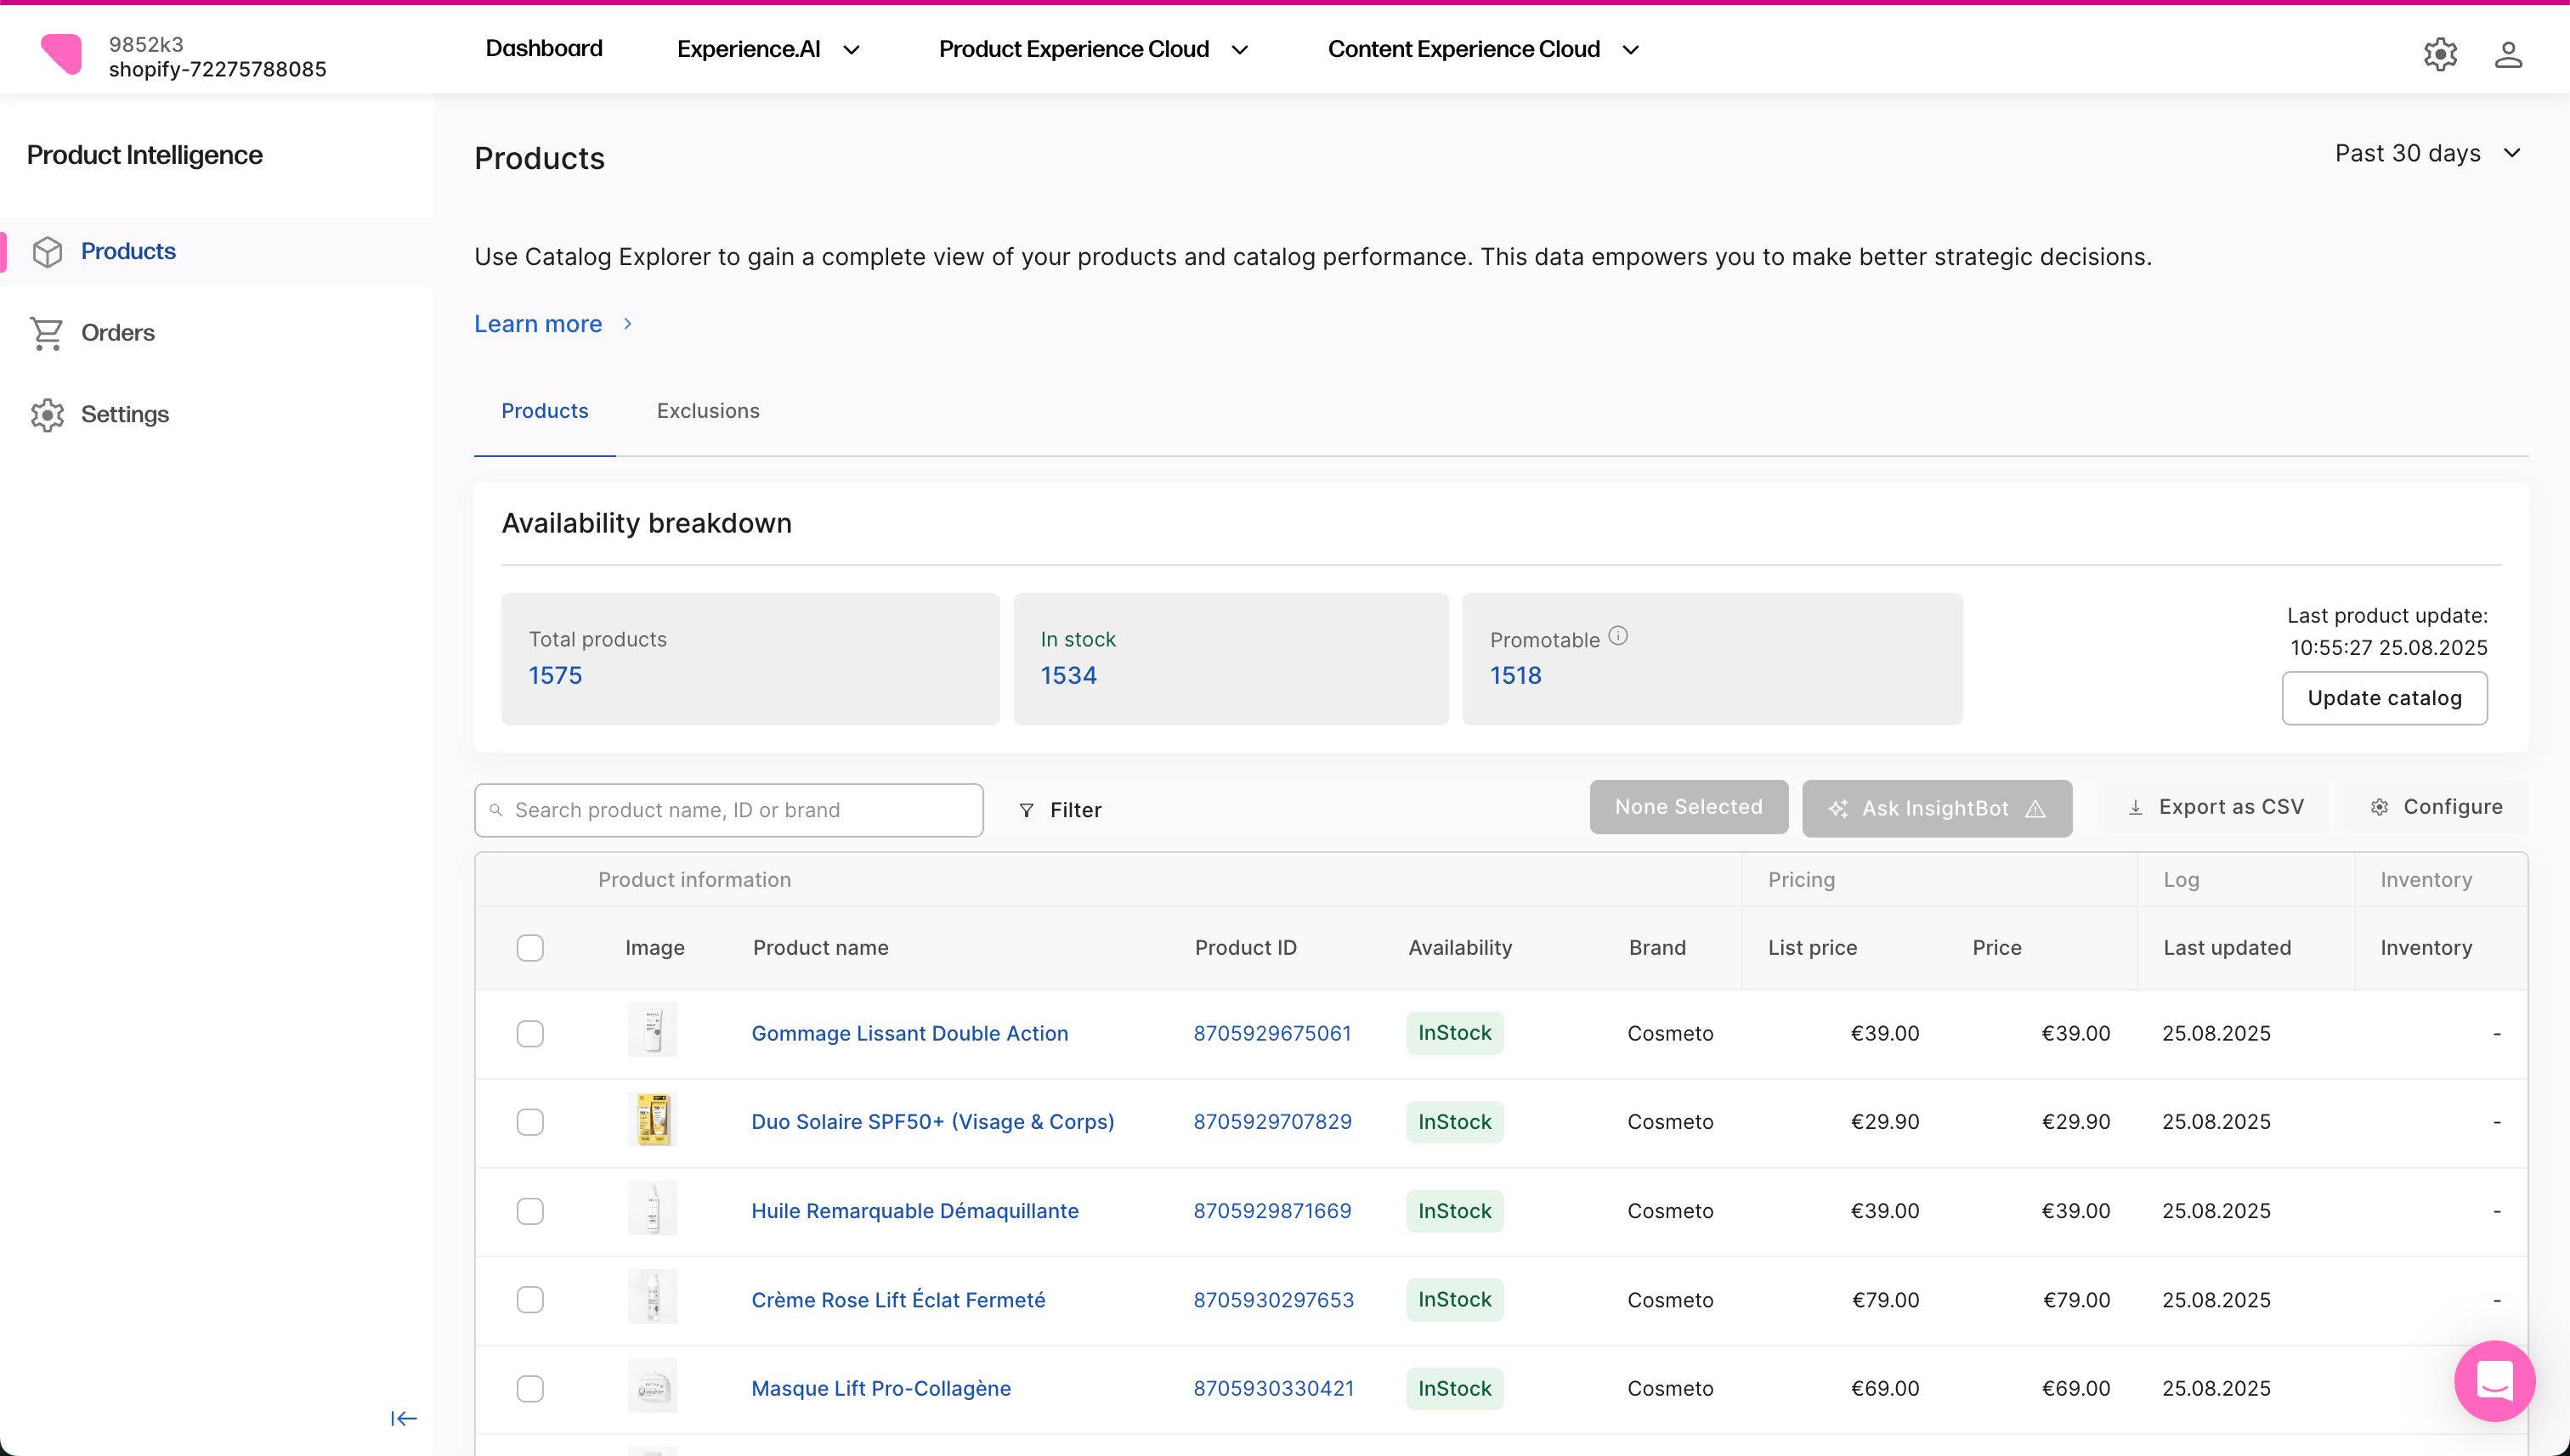Screen dimensions: 2570x1456
Task: Select the Crème Rose Lift row checkbox
Action: (x=530, y=1299)
